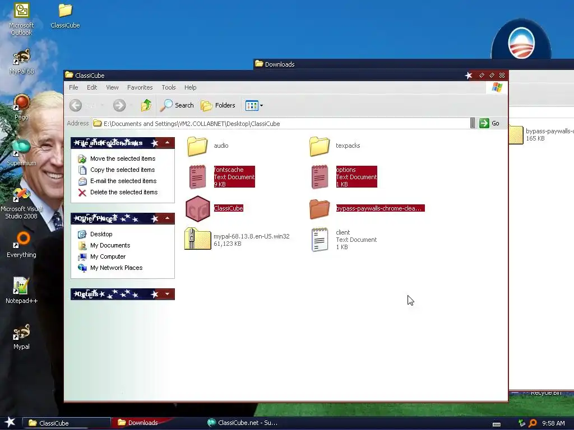Open the Recycle Bin on desktop
The image size is (574, 430).
coord(545,393)
